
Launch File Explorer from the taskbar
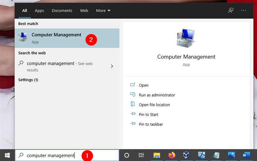point(157,155)
